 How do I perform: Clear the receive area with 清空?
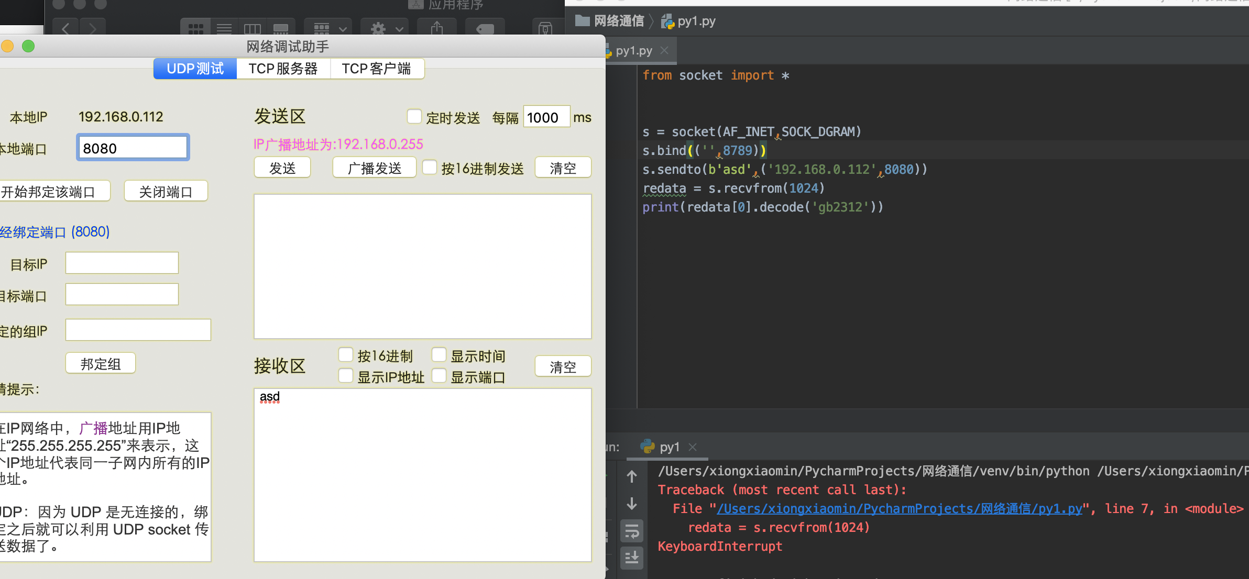[x=563, y=366]
